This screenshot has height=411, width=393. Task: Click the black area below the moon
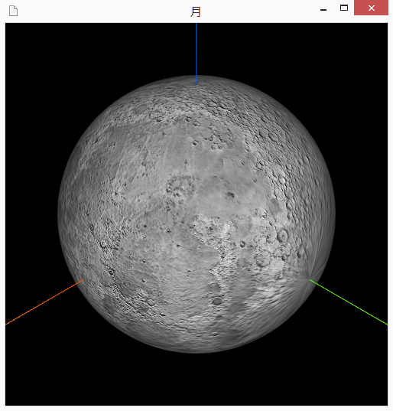pyautogui.click(x=196, y=380)
